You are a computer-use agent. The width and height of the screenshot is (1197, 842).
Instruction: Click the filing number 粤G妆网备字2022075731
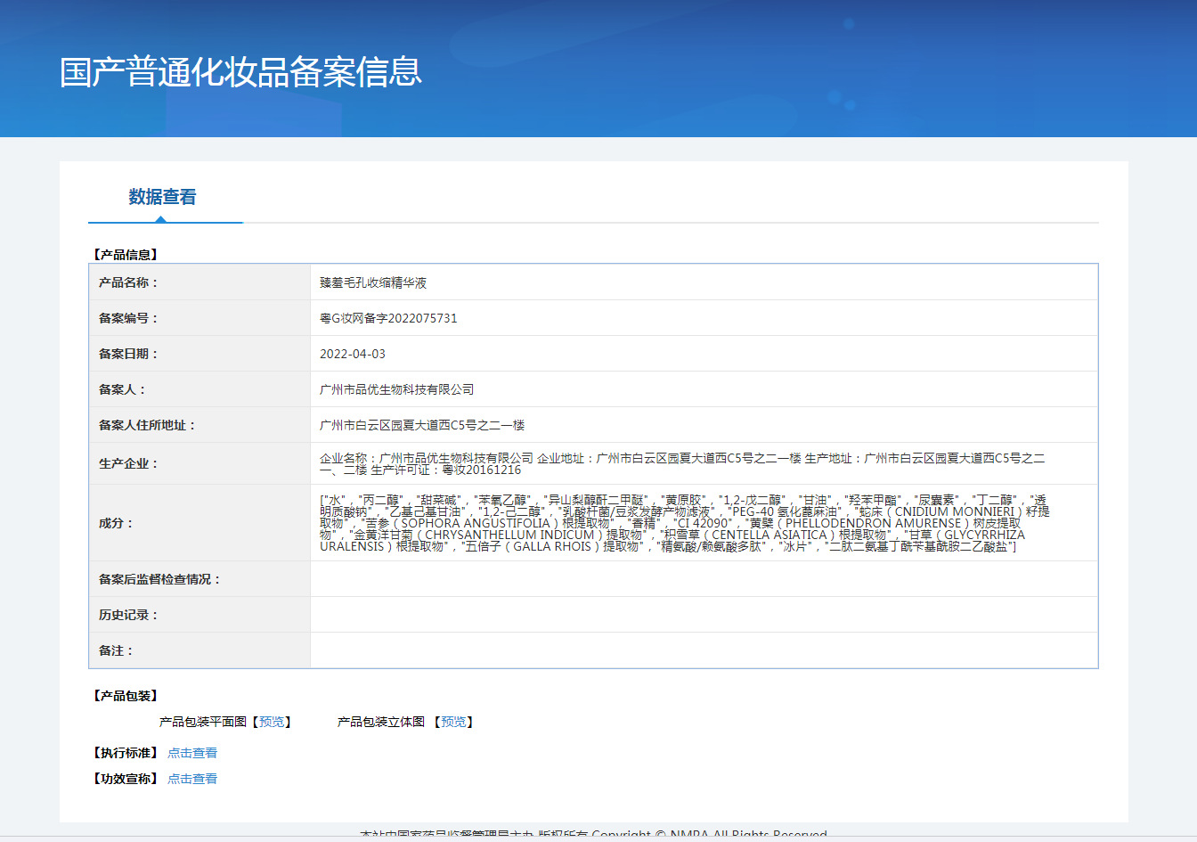pos(388,318)
